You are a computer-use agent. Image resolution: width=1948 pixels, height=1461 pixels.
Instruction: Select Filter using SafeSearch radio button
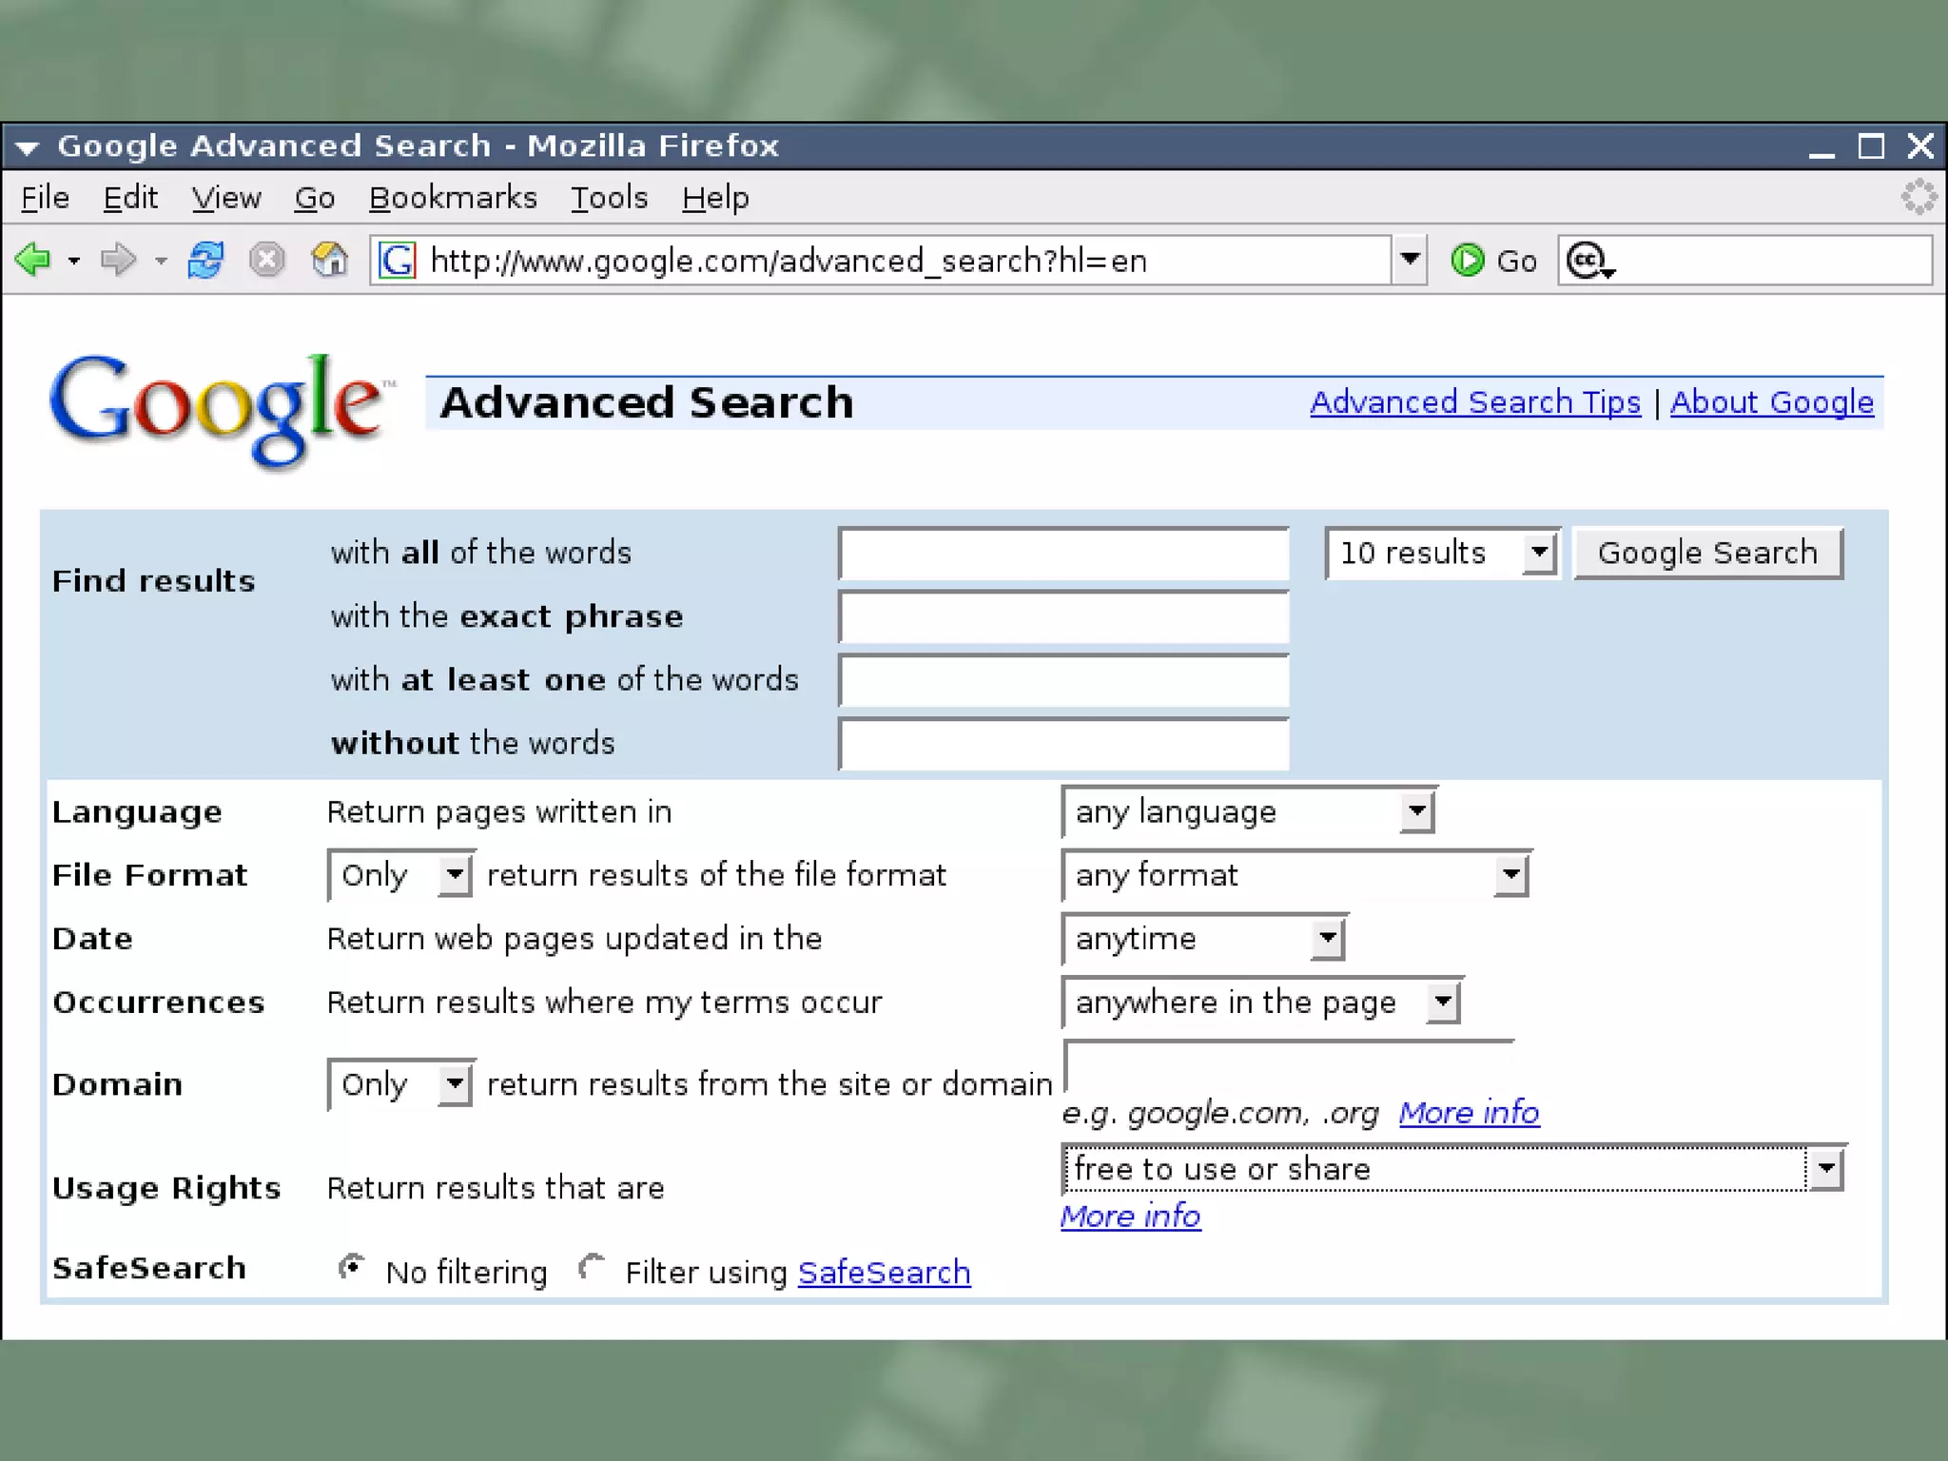(592, 1268)
